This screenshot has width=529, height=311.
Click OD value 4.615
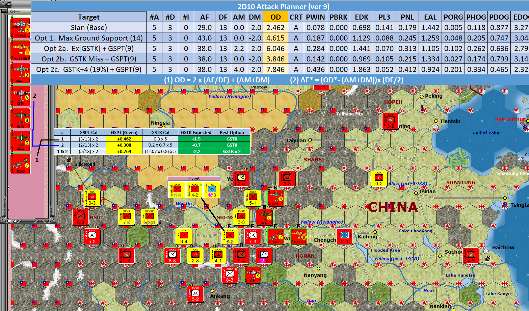pos(275,38)
